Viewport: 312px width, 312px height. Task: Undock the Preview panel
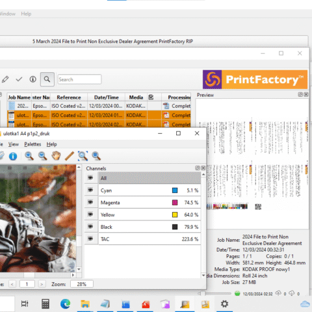point(300,95)
